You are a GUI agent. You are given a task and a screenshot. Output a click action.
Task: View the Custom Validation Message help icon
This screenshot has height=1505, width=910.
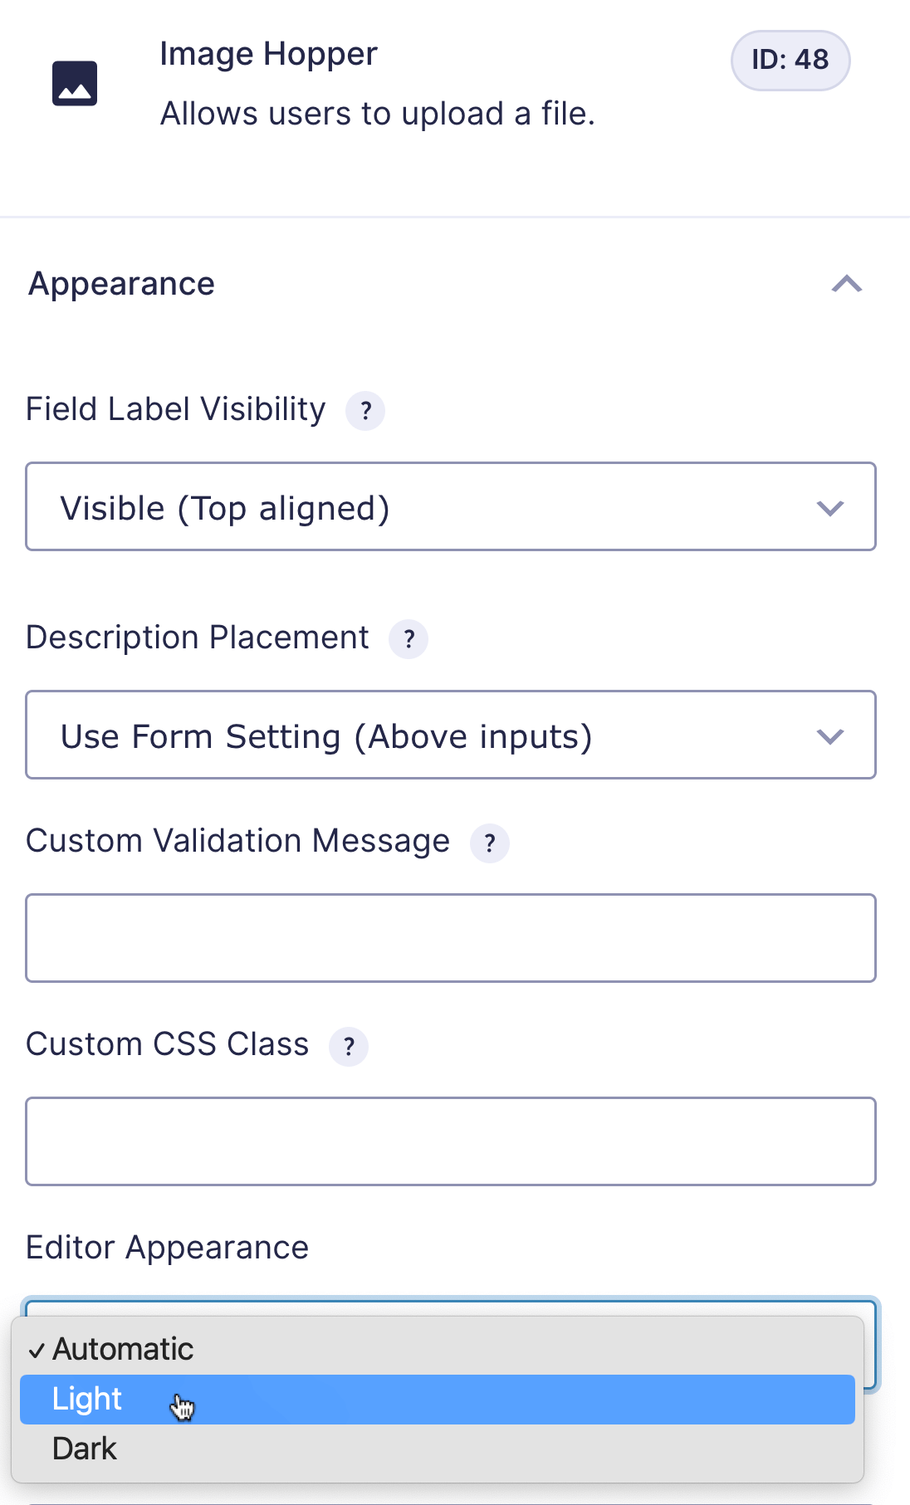tap(490, 843)
